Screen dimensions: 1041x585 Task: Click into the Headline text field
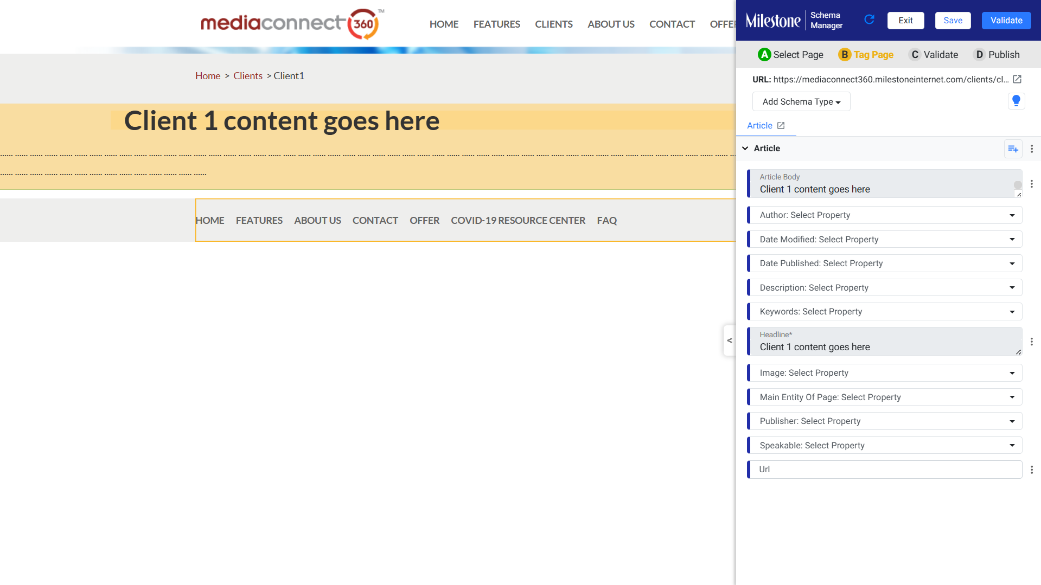[x=885, y=342]
